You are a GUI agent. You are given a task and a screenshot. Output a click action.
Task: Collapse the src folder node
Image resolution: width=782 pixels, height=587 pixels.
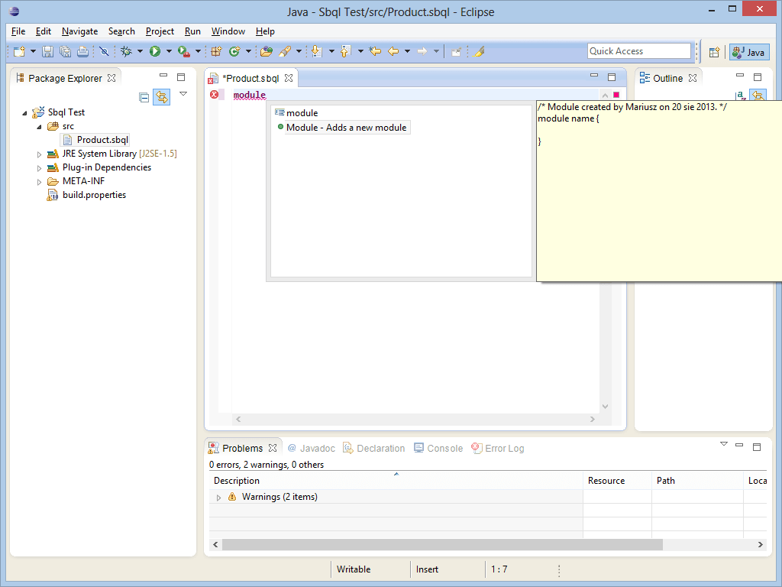[x=39, y=127]
